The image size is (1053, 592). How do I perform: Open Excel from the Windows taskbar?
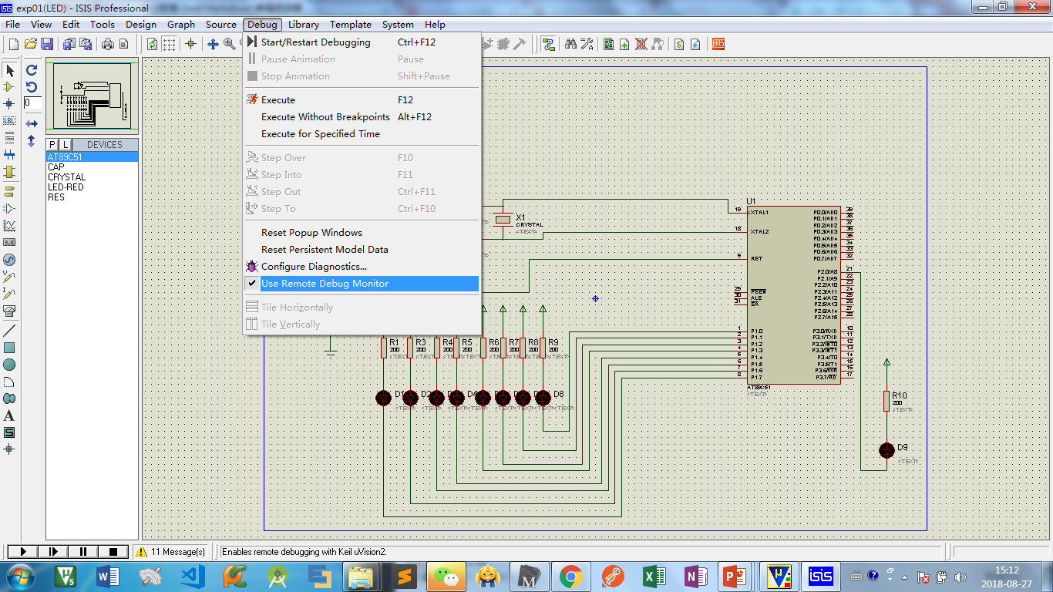click(654, 576)
